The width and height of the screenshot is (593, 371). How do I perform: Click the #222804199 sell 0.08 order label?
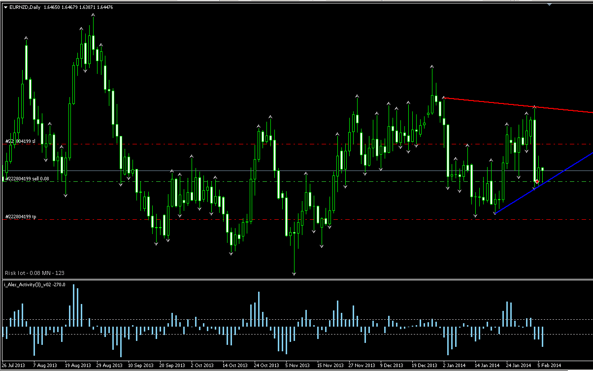point(27,178)
